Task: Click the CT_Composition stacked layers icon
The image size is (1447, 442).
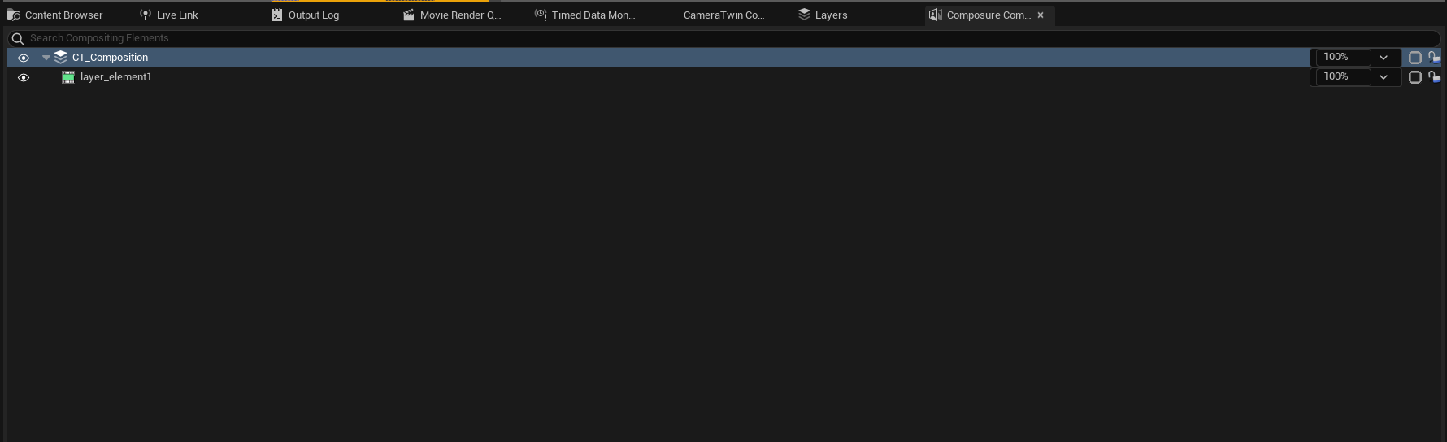Action: (x=61, y=58)
